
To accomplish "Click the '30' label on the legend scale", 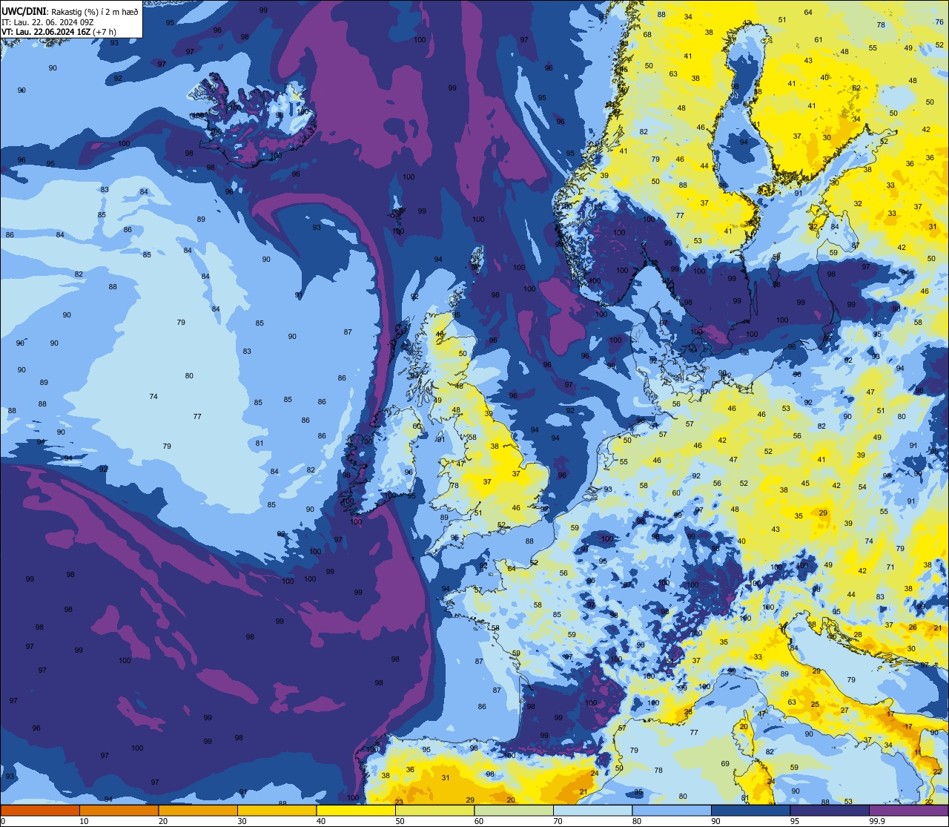I will coord(242,821).
